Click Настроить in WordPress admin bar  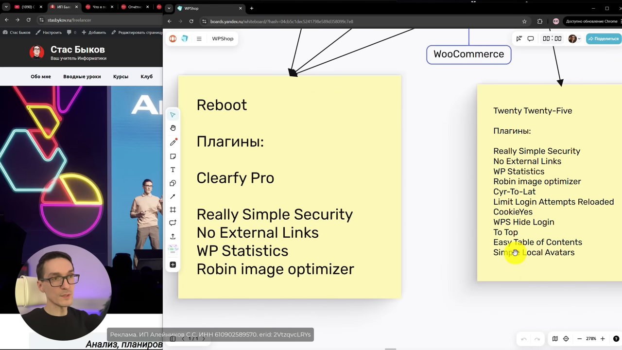pyautogui.click(x=49, y=33)
